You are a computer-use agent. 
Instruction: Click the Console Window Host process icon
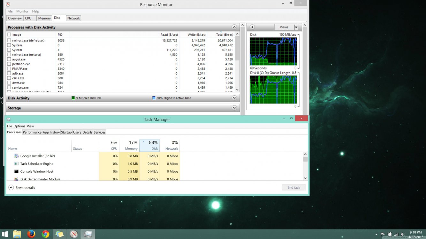coord(17,171)
